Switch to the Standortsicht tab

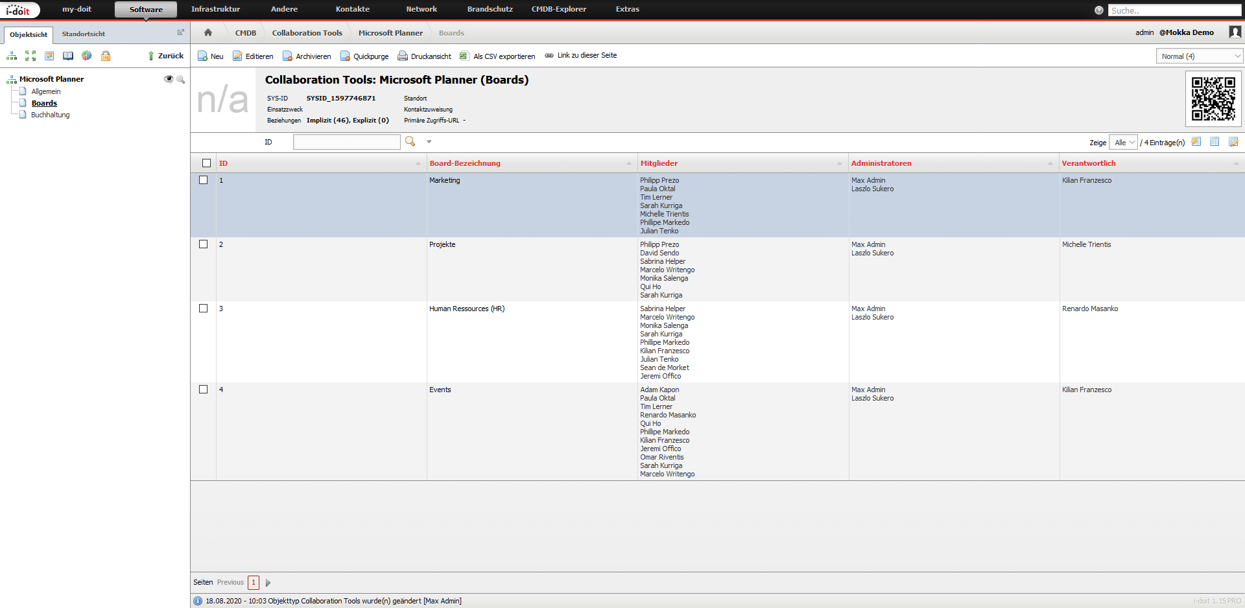click(x=84, y=34)
